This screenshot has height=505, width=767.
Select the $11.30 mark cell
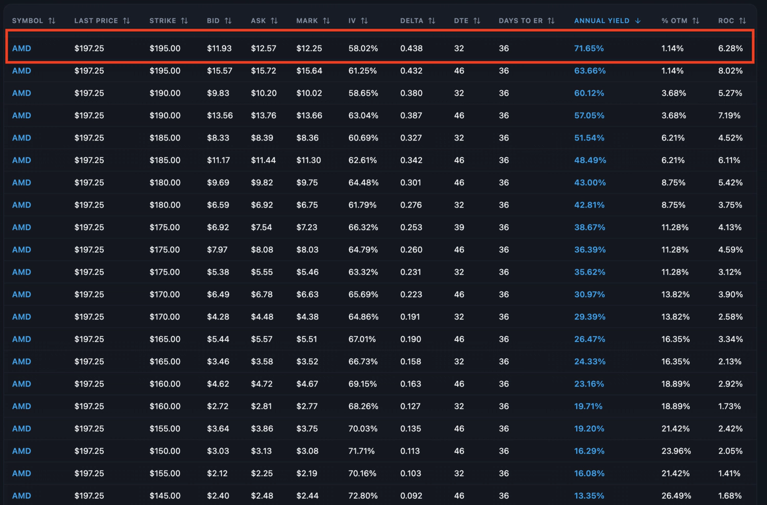pos(308,160)
